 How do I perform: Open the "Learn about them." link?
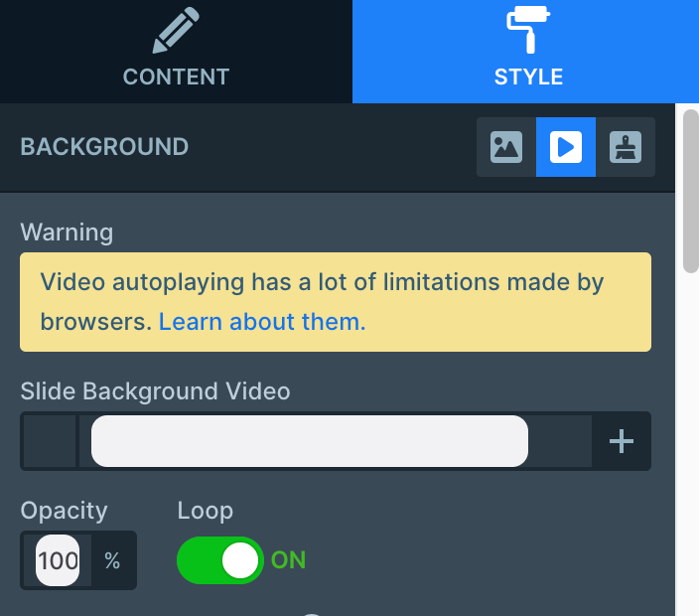coord(262,322)
